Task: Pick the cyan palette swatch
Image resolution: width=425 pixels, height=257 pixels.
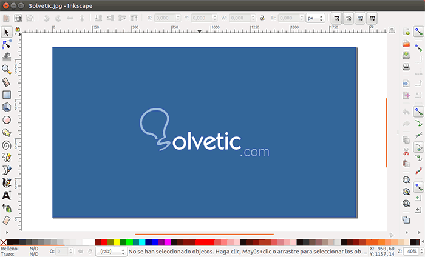Action: 142,242
